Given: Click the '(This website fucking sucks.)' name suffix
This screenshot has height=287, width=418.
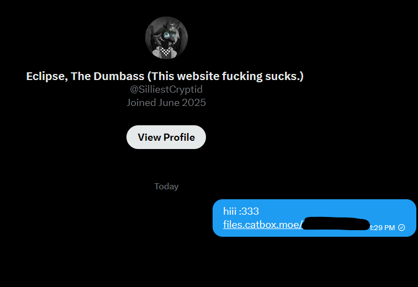Looking at the screenshot, I should [x=225, y=76].
